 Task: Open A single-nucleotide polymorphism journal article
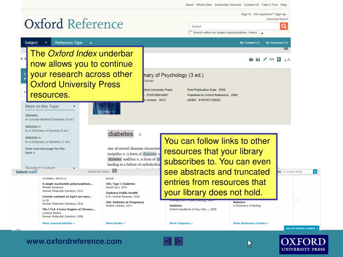point(67,184)
